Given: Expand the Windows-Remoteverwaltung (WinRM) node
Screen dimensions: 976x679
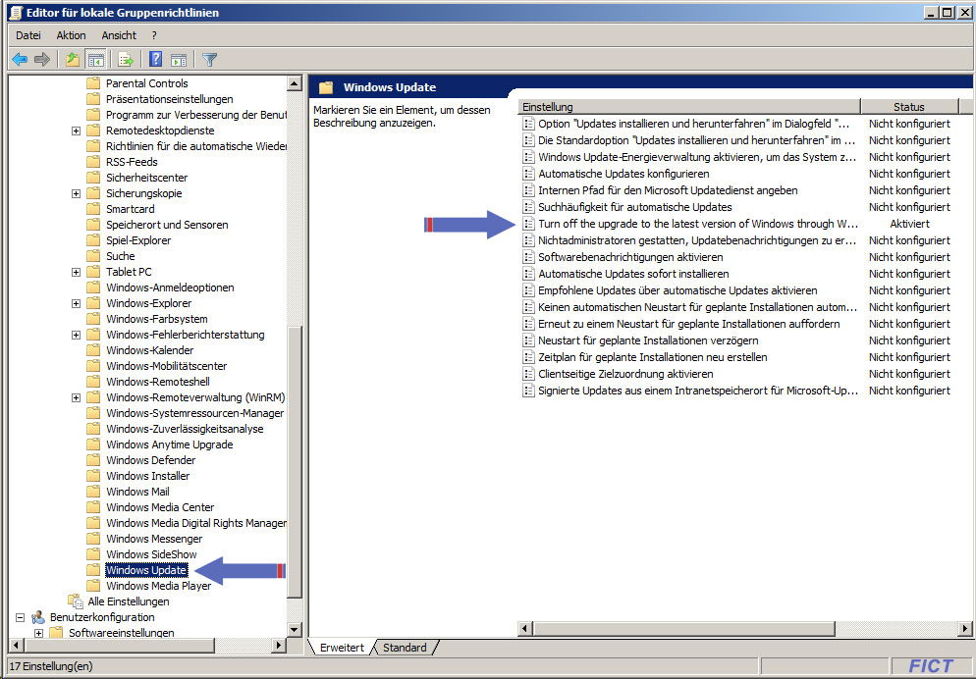Looking at the screenshot, I should click(76, 397).
